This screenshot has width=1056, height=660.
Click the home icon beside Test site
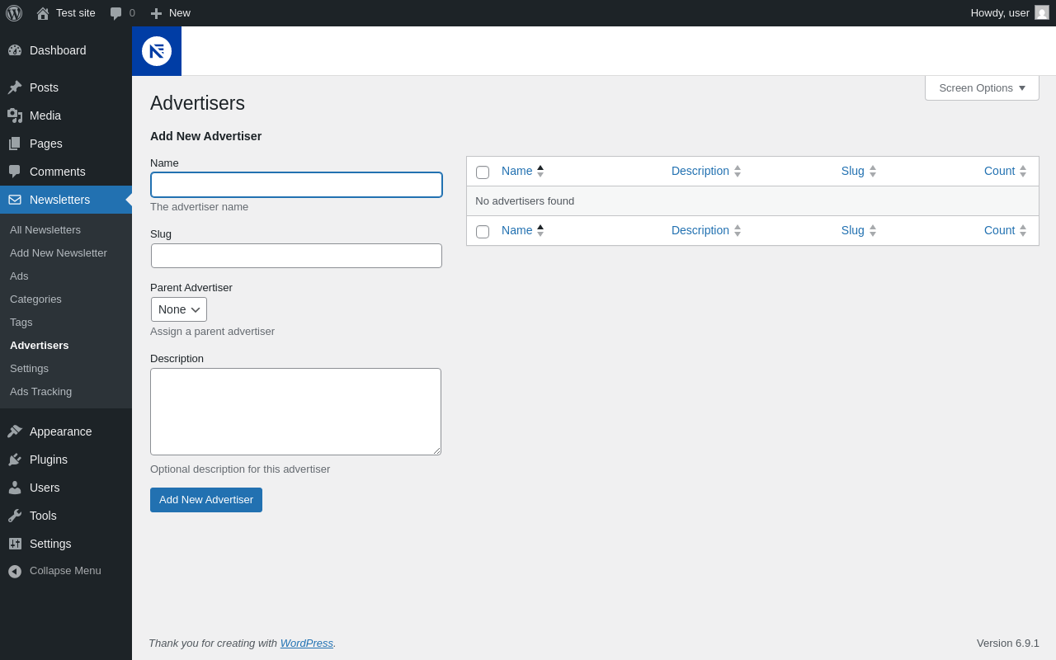click(43, 13)
